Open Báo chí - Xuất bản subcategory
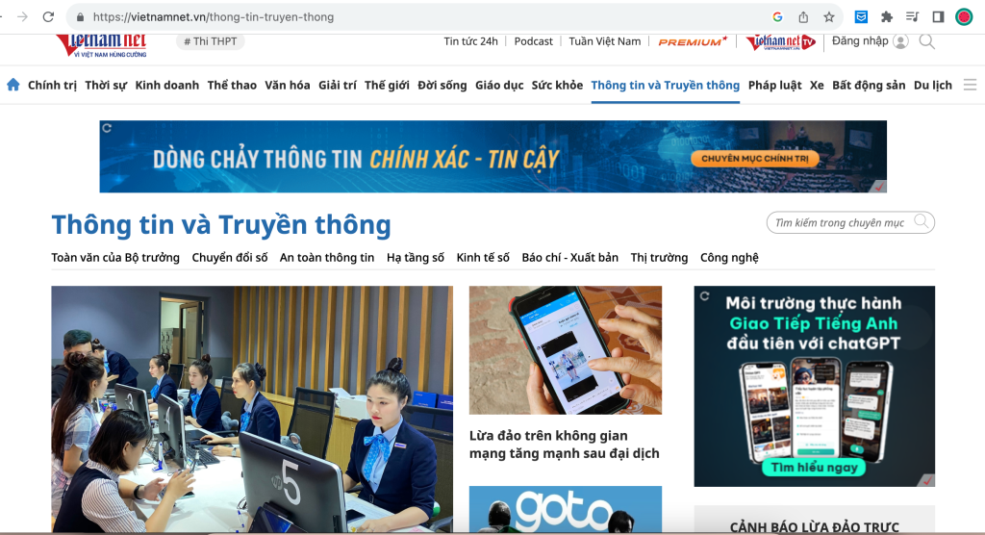Image resolution: width=985 pixels, height=535 pixels. [569, 257]
